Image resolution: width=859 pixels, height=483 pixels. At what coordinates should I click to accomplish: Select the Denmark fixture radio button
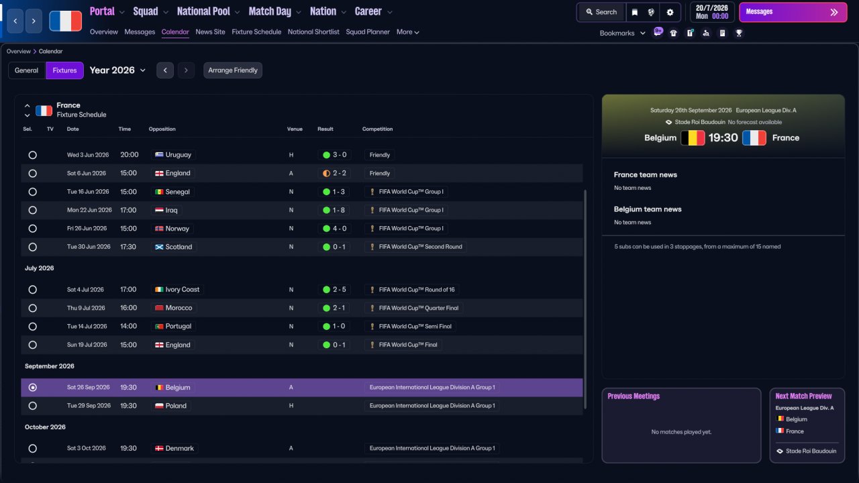(x=33, y=448)
